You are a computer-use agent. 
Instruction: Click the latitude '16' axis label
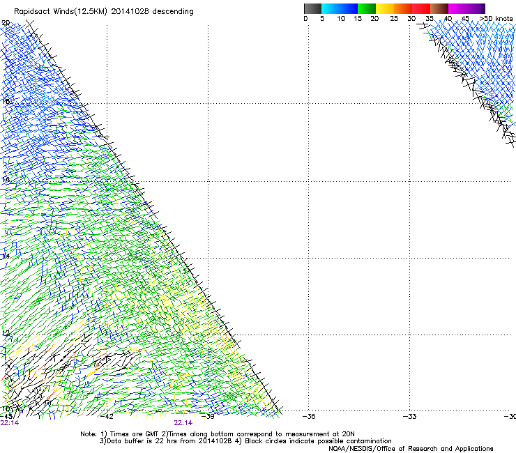pos(6,179)
